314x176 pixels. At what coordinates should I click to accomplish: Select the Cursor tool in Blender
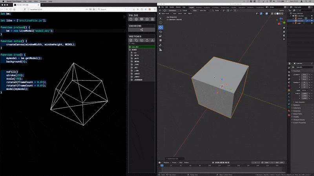tap(161, 23)
